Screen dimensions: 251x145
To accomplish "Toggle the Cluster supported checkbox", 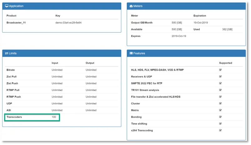I will click(x=220, y=103).
